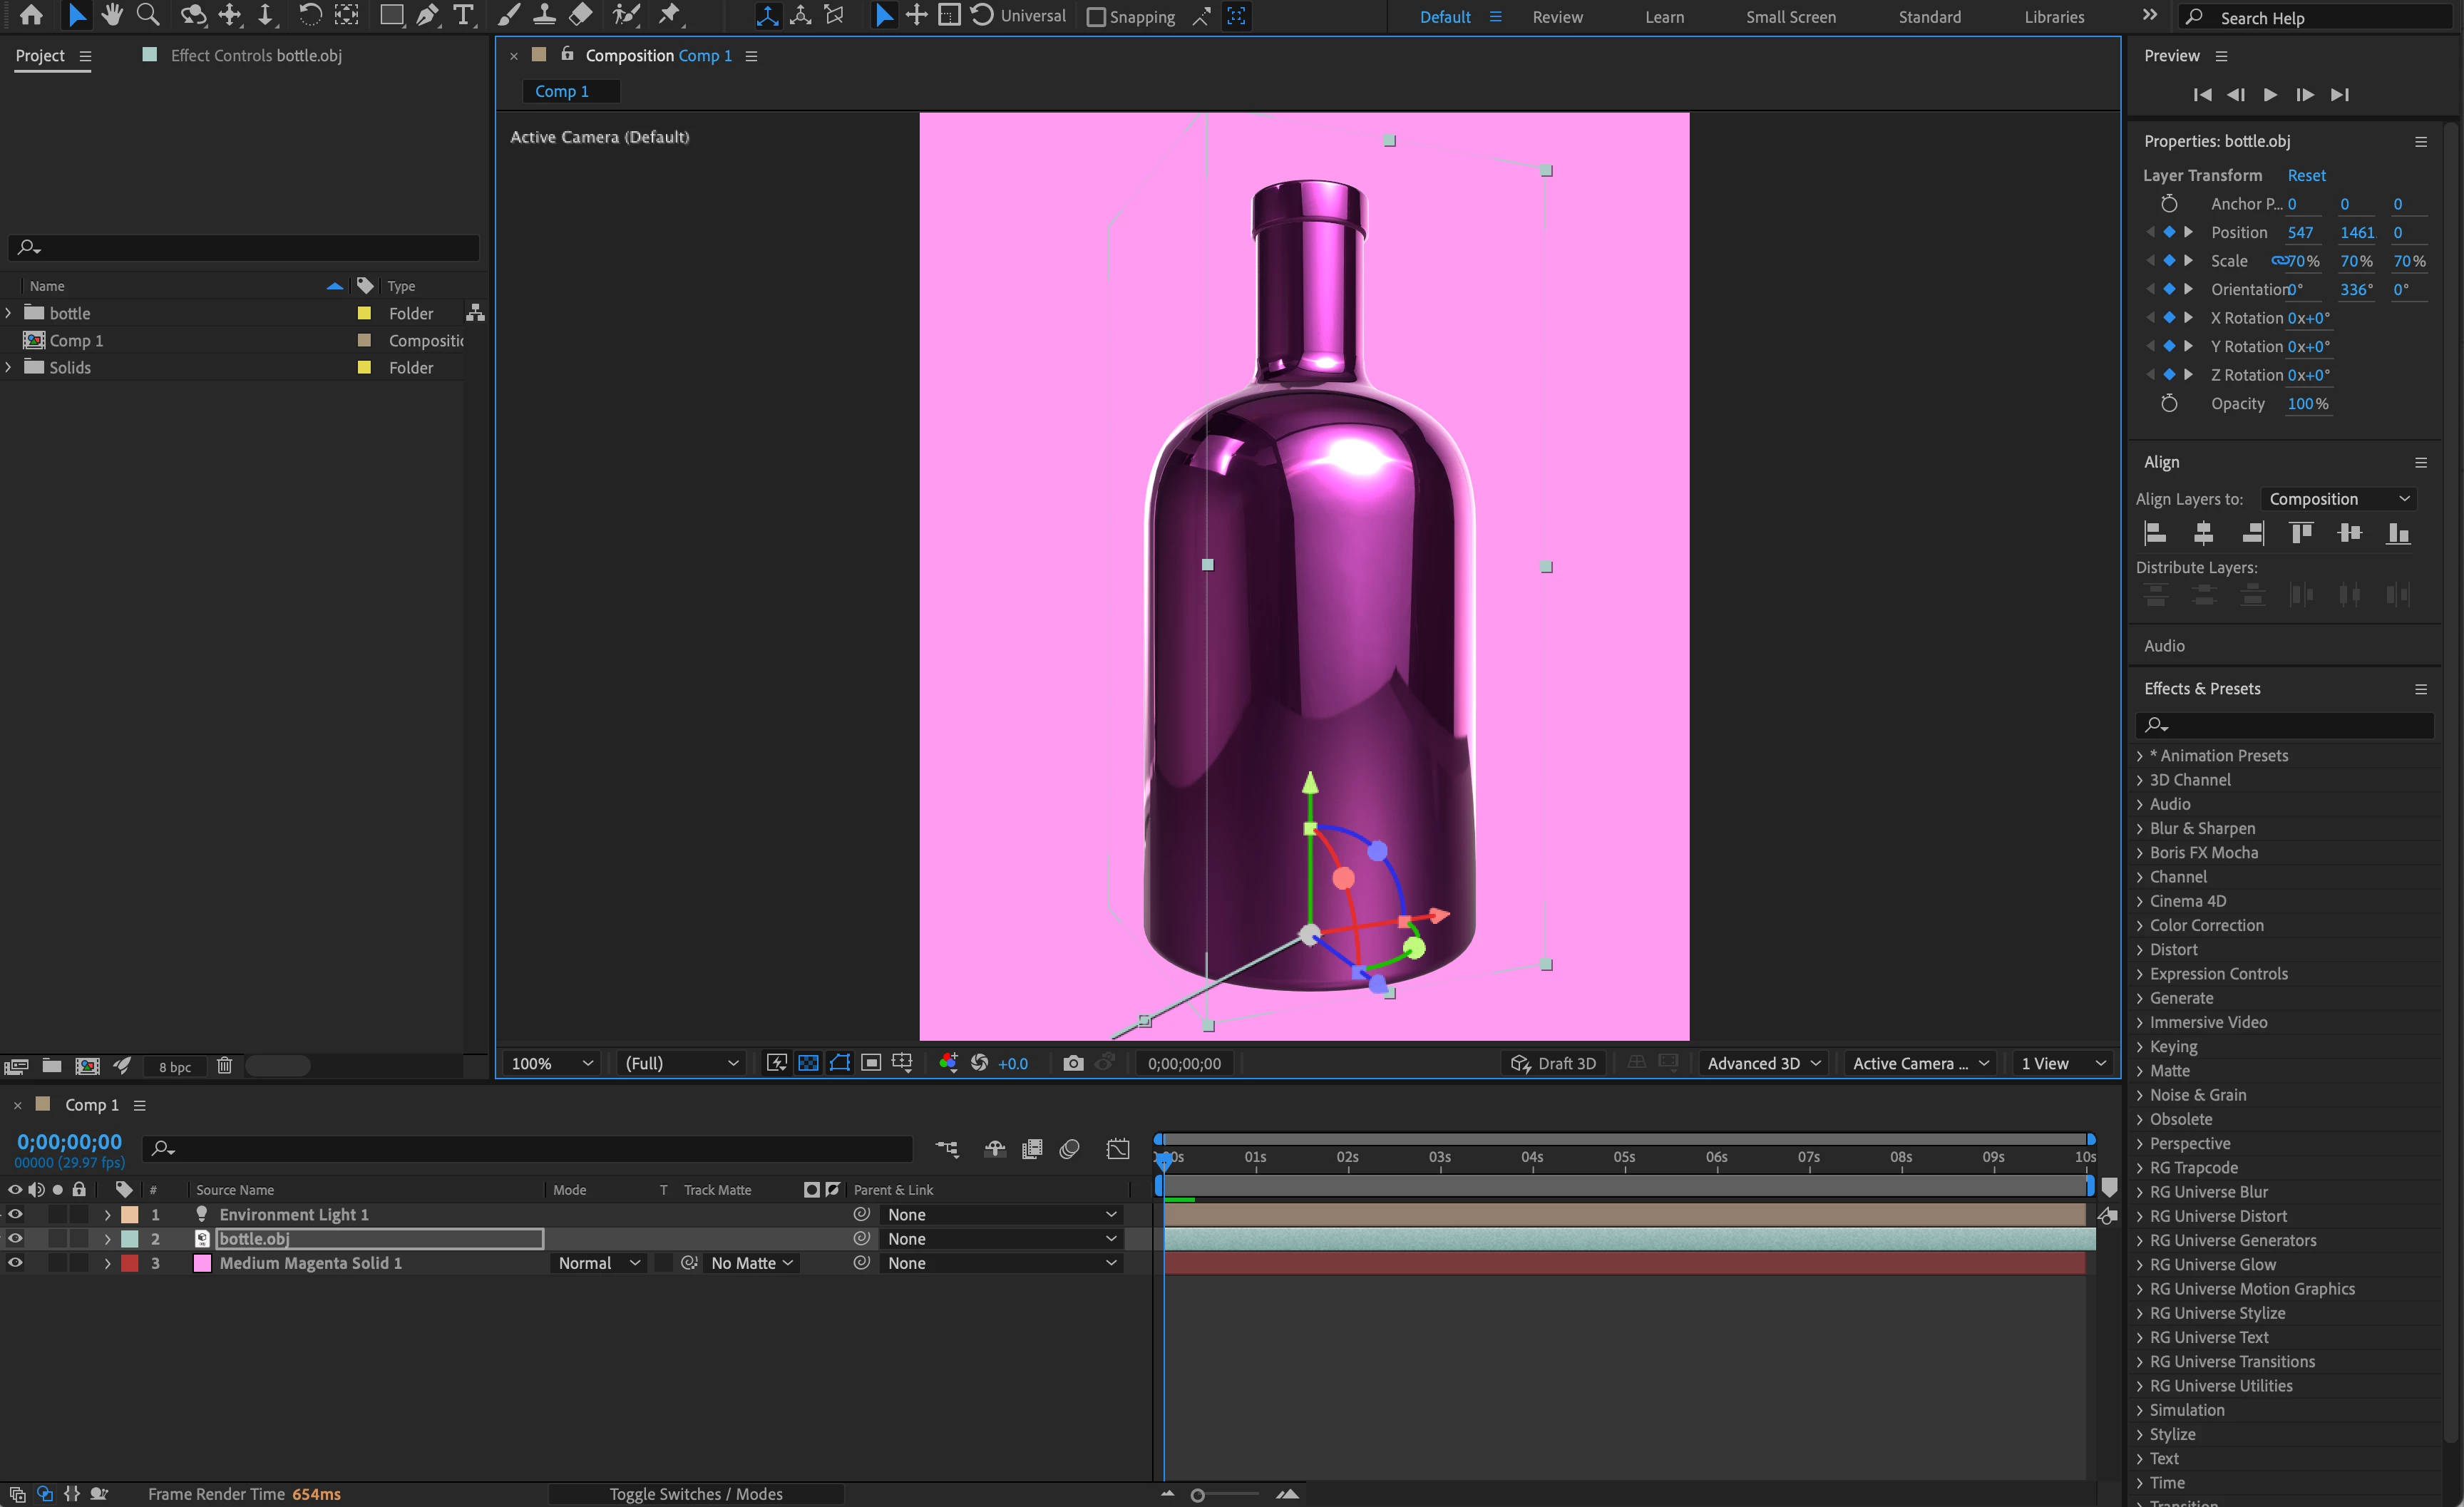The height and width of the screenshot is (1507, 2464).
Task: Click the Take Snapshot camera icon
Action: [1073, 1063]
